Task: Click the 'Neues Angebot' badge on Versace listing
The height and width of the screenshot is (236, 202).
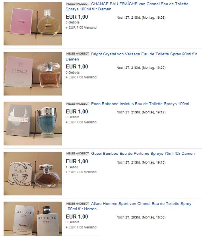Action: pyautogui.click(x=78, y=54)
